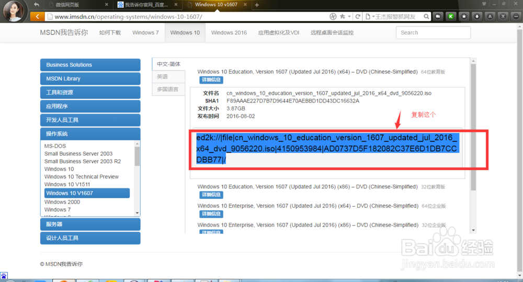Open the 远程桌面会话监控 nav item
The image size is (523, 282).
coord(332,33)
